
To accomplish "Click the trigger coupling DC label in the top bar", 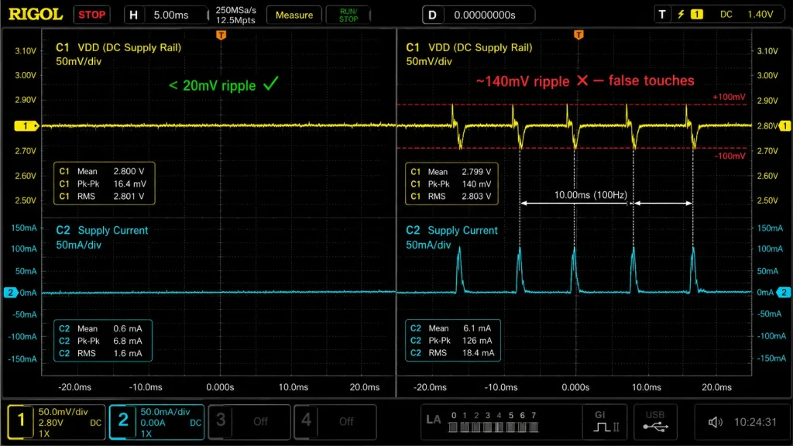I will click(726, 15).
